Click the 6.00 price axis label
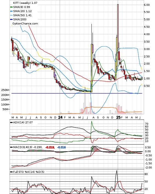The height and width of the screenshot is (194, 155). point(147,5)
